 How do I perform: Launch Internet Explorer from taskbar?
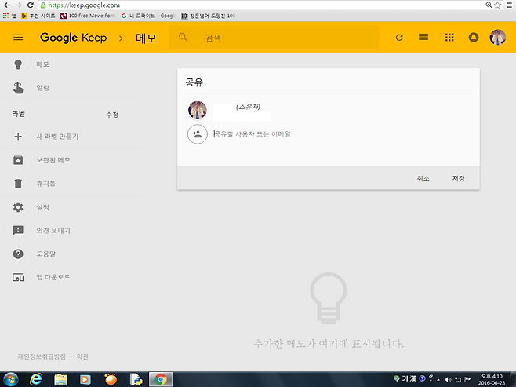[x=36, y=379]
